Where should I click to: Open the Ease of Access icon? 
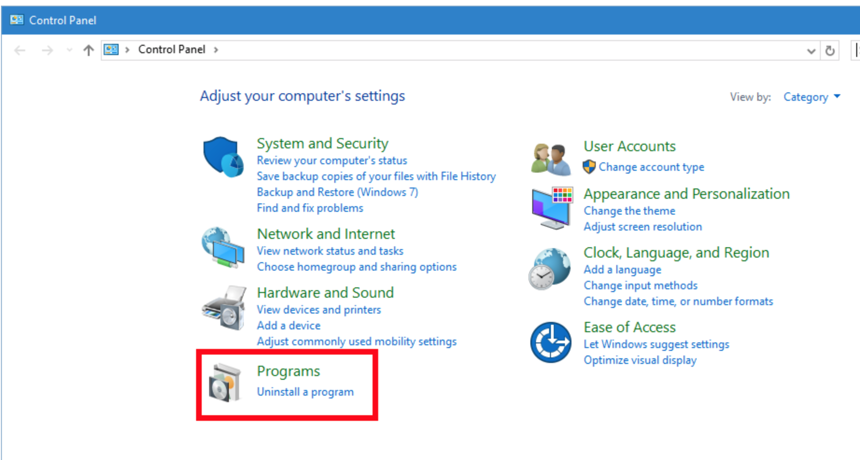550,342
